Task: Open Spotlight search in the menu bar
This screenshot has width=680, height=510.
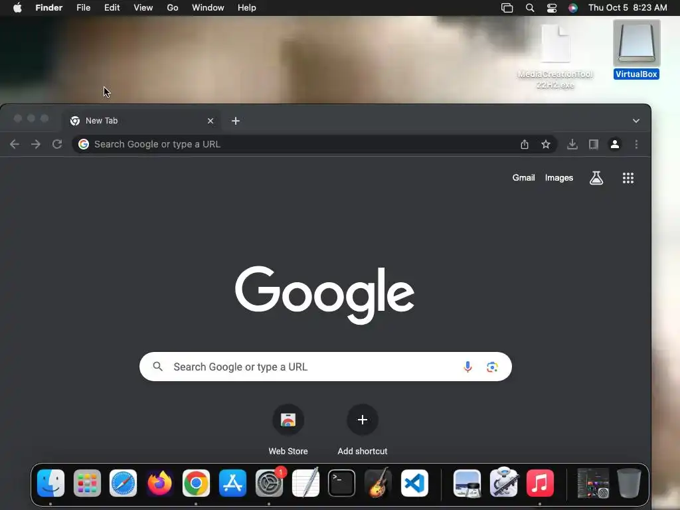Action: click(x=529, y=8)
